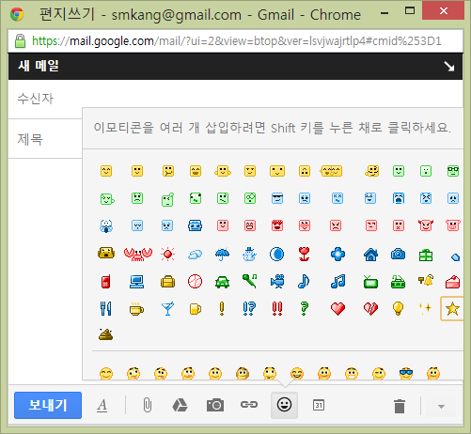
Task: Click the 제목 subject field
Action: (45, 139)
